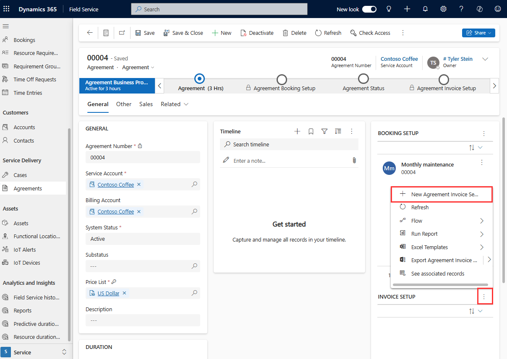Click the Save & Close button
This screenshot has width=507, height=359.
click(x=183, y=33)
